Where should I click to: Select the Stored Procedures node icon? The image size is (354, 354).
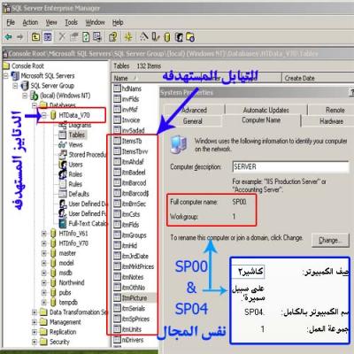[x=63, y=155]
